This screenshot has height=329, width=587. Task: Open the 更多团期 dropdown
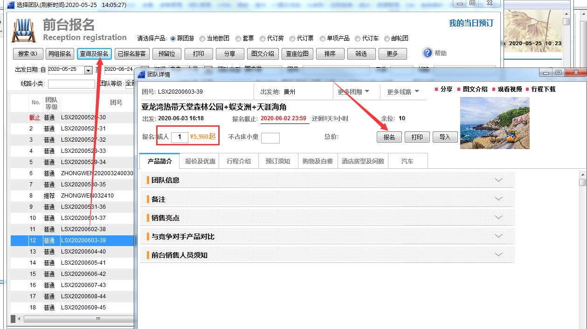(x=353, y=92)
